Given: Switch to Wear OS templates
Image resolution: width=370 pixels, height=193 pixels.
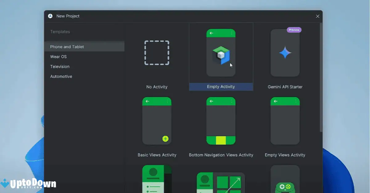Looking at the screenshot, I should click(x=58, y=57).
